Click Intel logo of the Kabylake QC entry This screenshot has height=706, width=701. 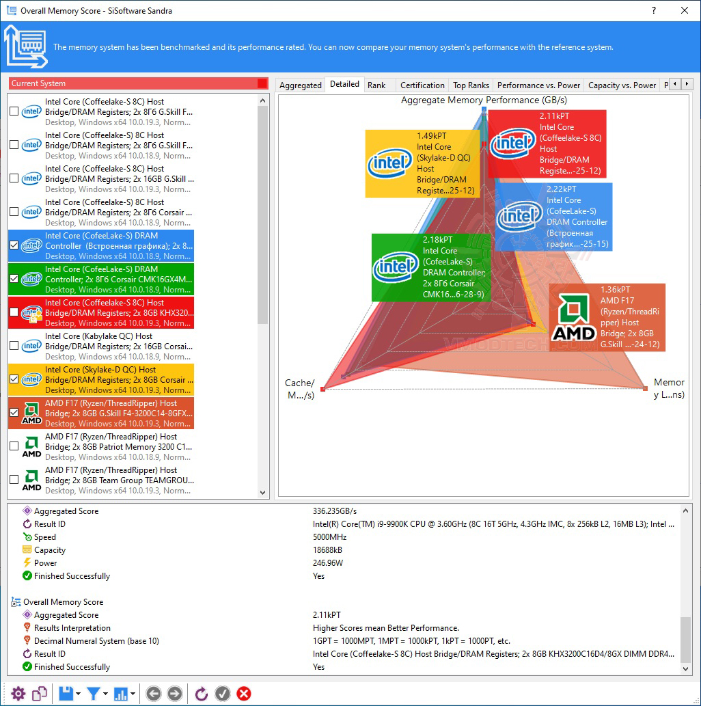pyautogui.click(x=31, y=346)
